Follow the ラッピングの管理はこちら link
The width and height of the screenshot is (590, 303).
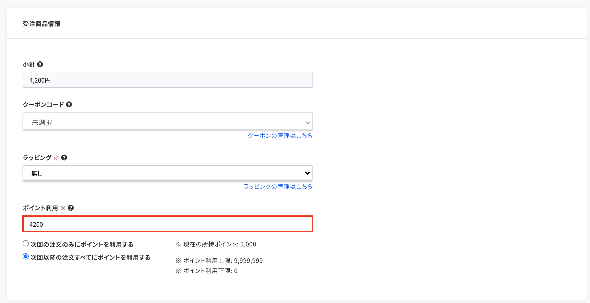click(x=278, y=187)
